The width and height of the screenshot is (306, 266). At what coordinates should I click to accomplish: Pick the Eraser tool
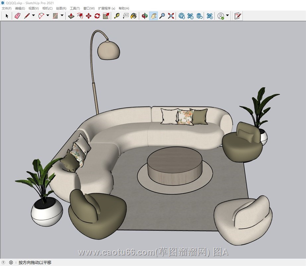[x=18, y=16]
